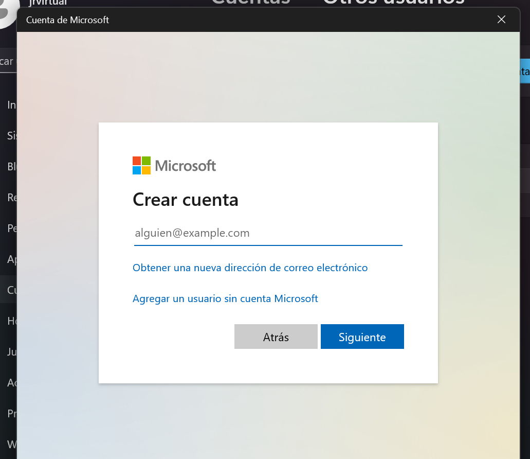
Task: Go to the Cuentas breadcrumb at top
Action: (250, 3)
